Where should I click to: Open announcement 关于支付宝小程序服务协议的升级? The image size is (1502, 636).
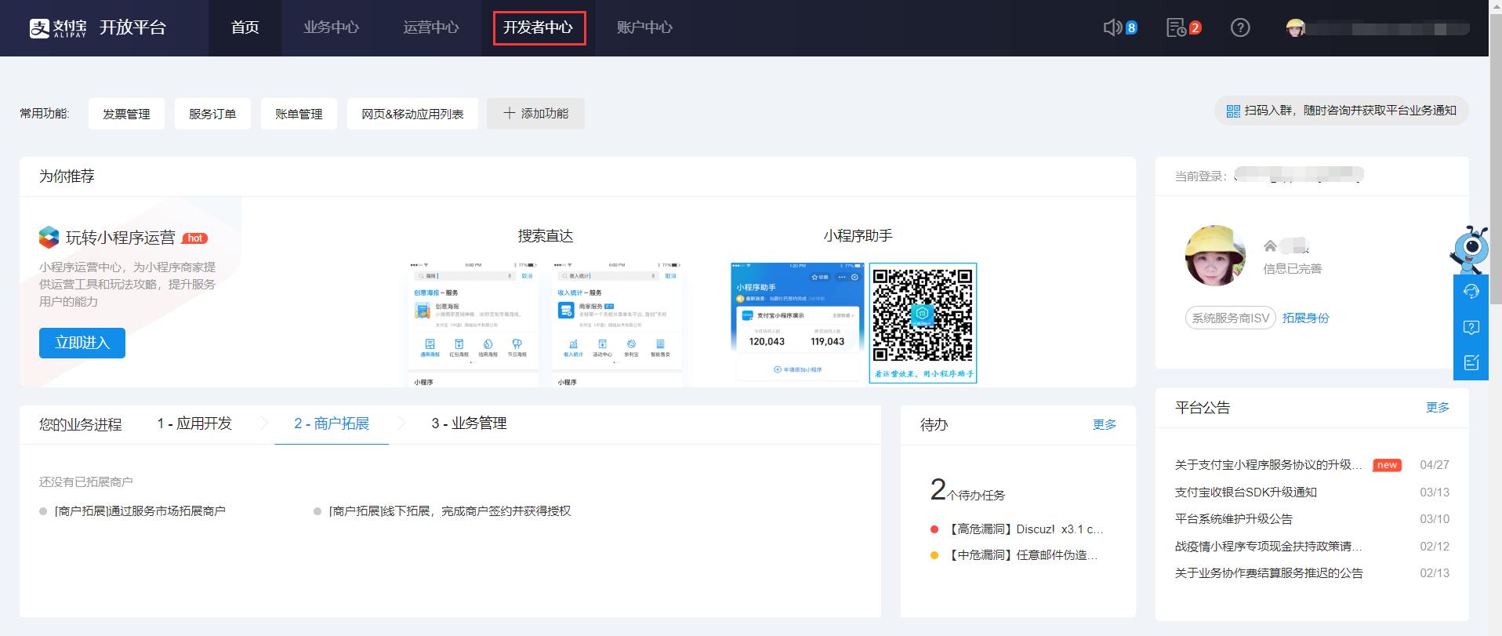[x=1268, y=465]
